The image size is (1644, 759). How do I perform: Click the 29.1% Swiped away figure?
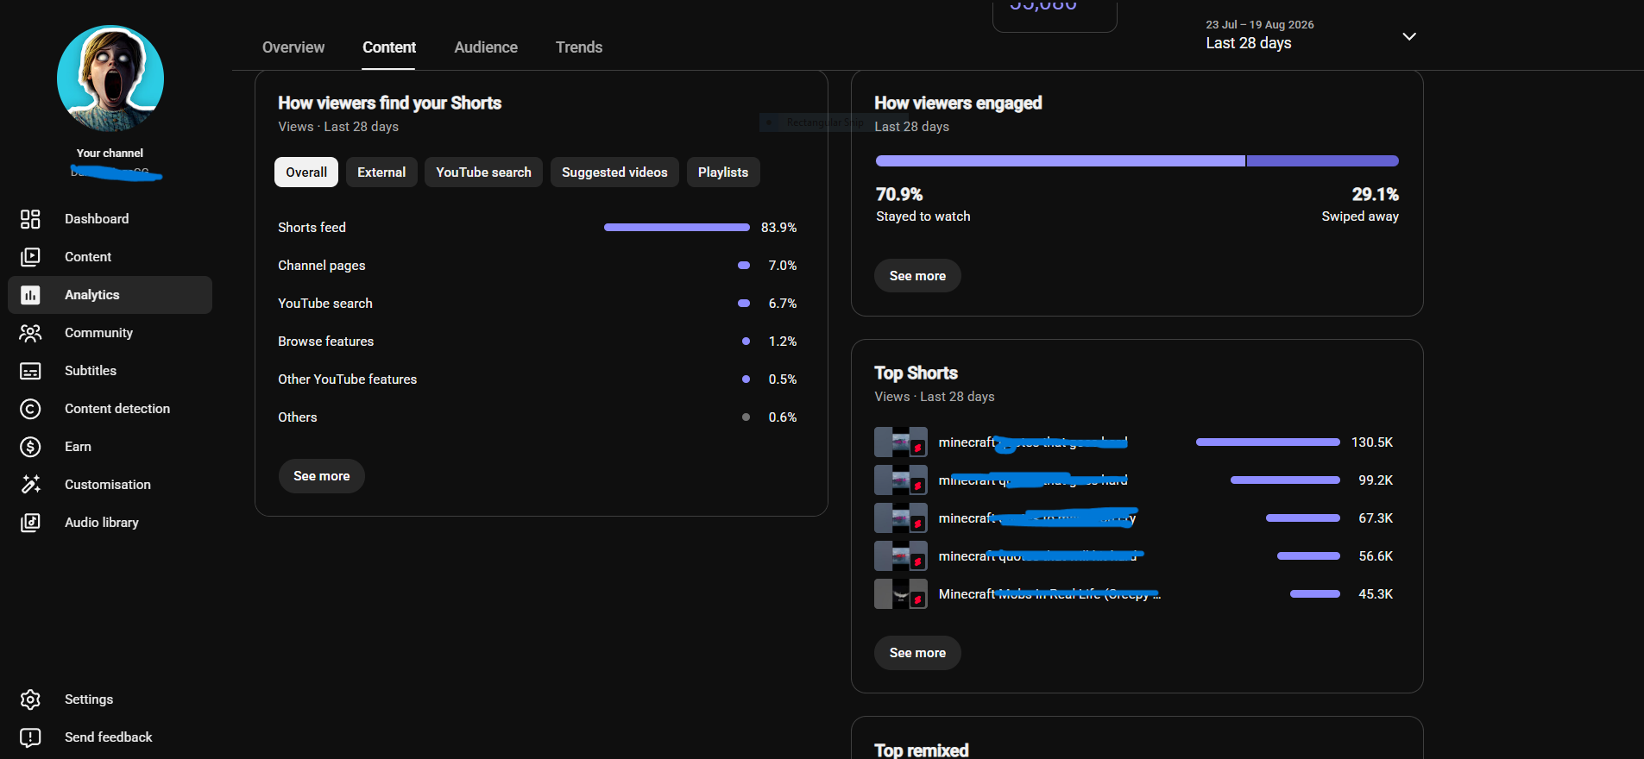[x=1376, y=195]
